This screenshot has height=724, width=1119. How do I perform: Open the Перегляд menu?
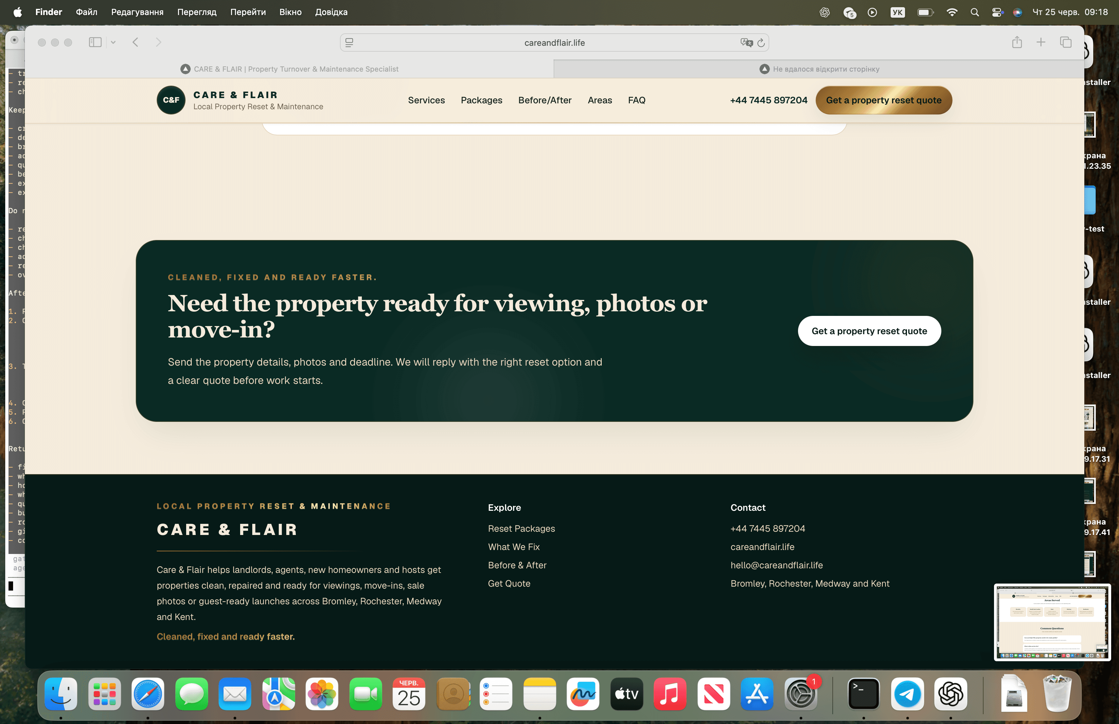pyautogui.click(x=197, y=12)
